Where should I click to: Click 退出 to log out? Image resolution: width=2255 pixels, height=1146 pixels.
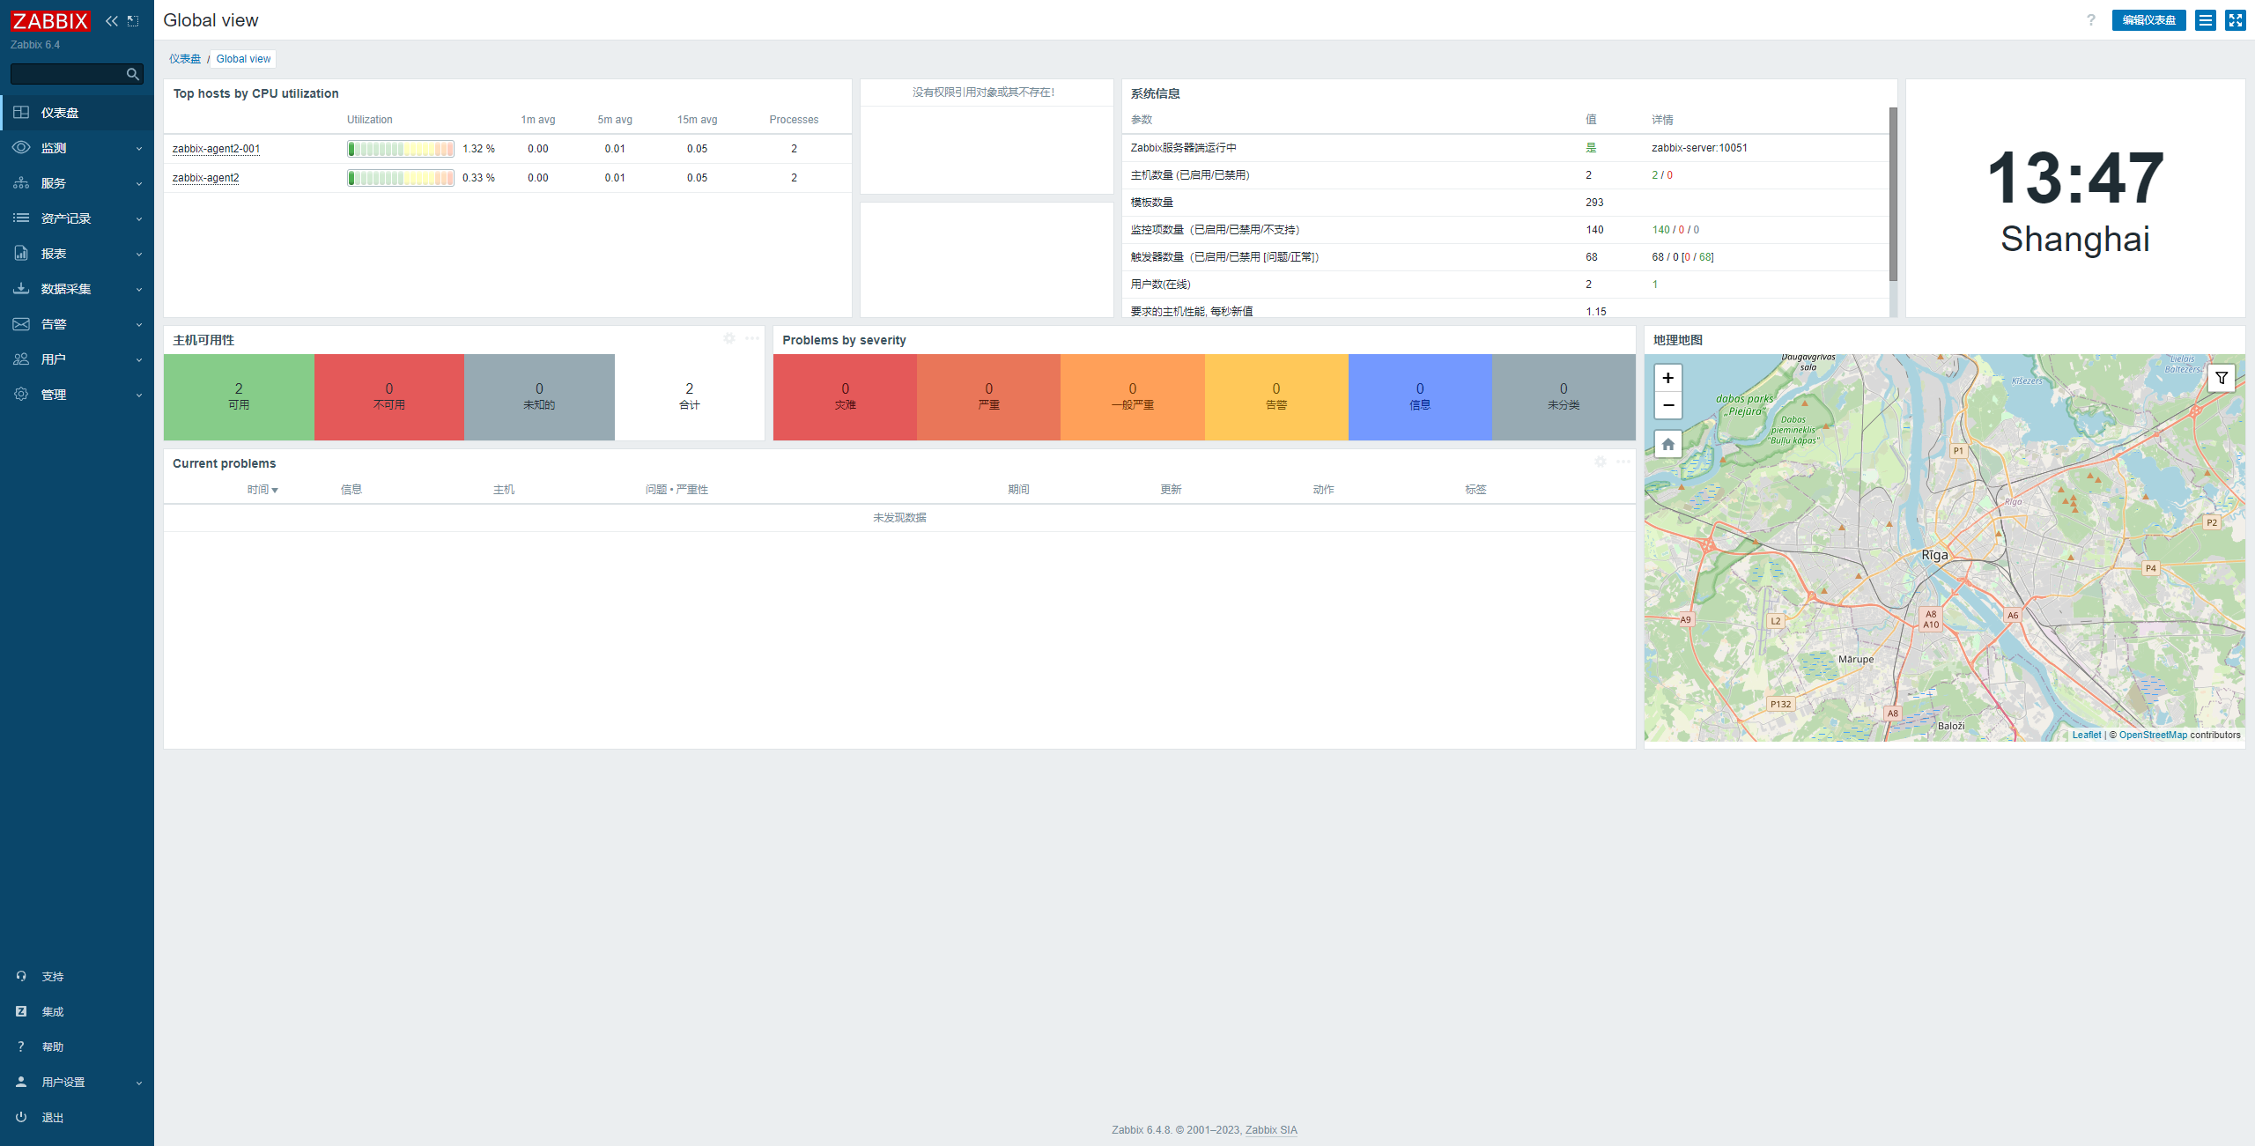click(52, 1117)
